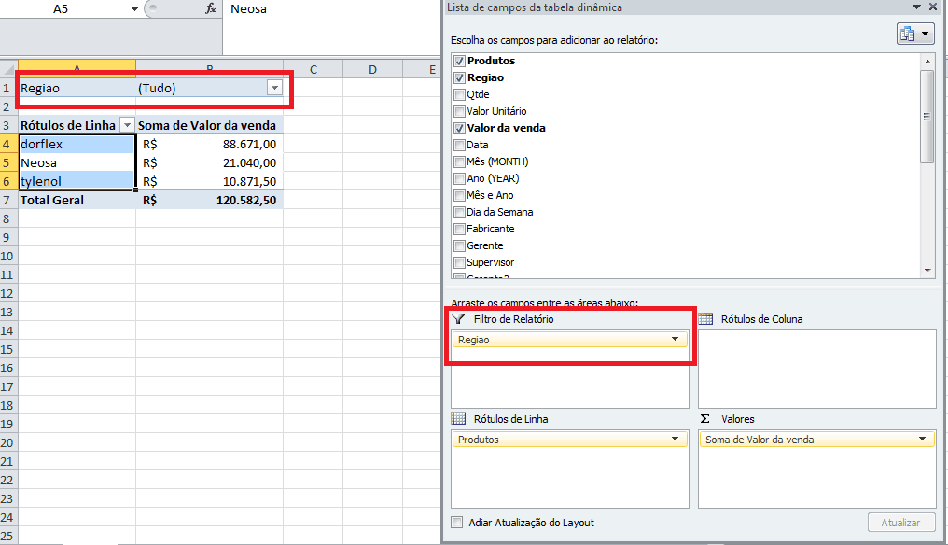Click the Atualizar button
The image size is (948, 545).
900,523
